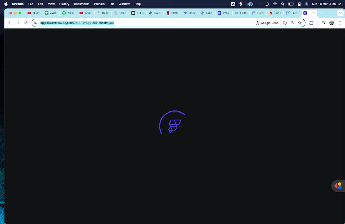Switch to the 'SAFE' tab
345x224 pixels.
pos(155,13)
